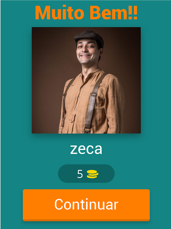Select the dark coin reward pill badge

86,173
